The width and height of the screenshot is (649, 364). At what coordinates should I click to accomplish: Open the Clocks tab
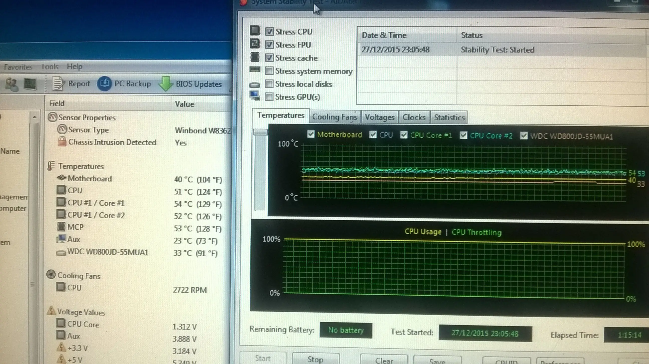pos(414,117)
